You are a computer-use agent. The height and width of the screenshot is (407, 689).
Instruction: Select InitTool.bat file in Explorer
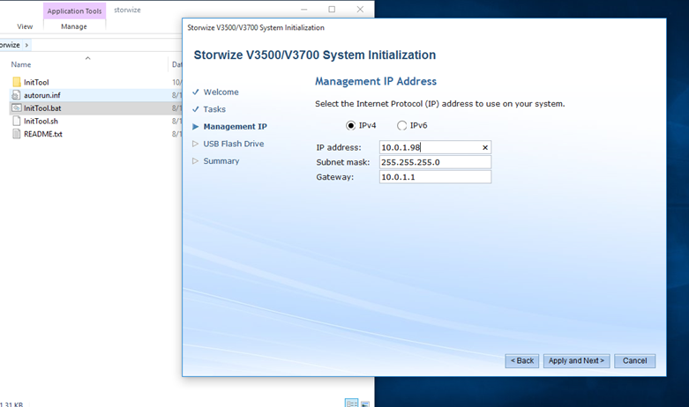(42, 108)
